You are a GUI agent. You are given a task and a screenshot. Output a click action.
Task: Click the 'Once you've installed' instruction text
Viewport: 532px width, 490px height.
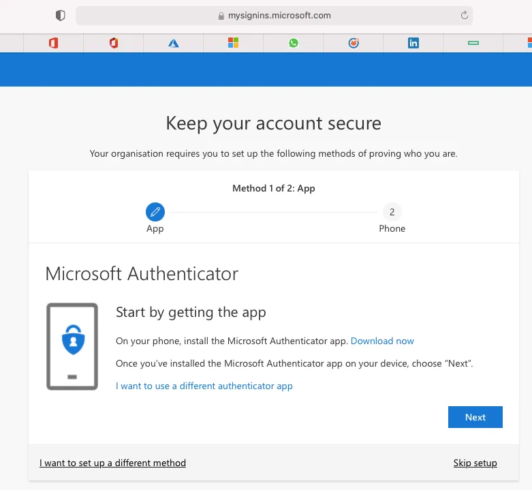tap(294, 364)
